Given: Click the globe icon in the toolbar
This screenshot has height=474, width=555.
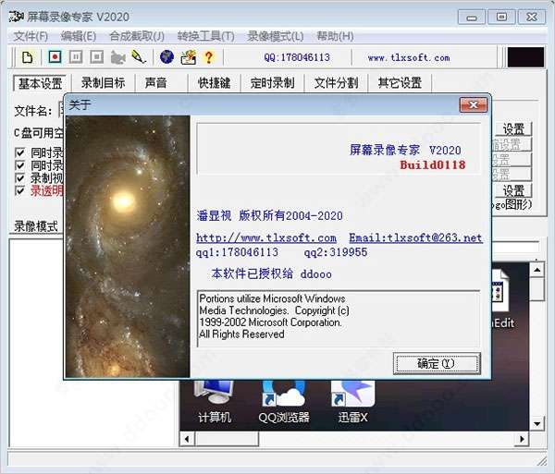Looking at the screenshot, I should (x=166, y=57).
